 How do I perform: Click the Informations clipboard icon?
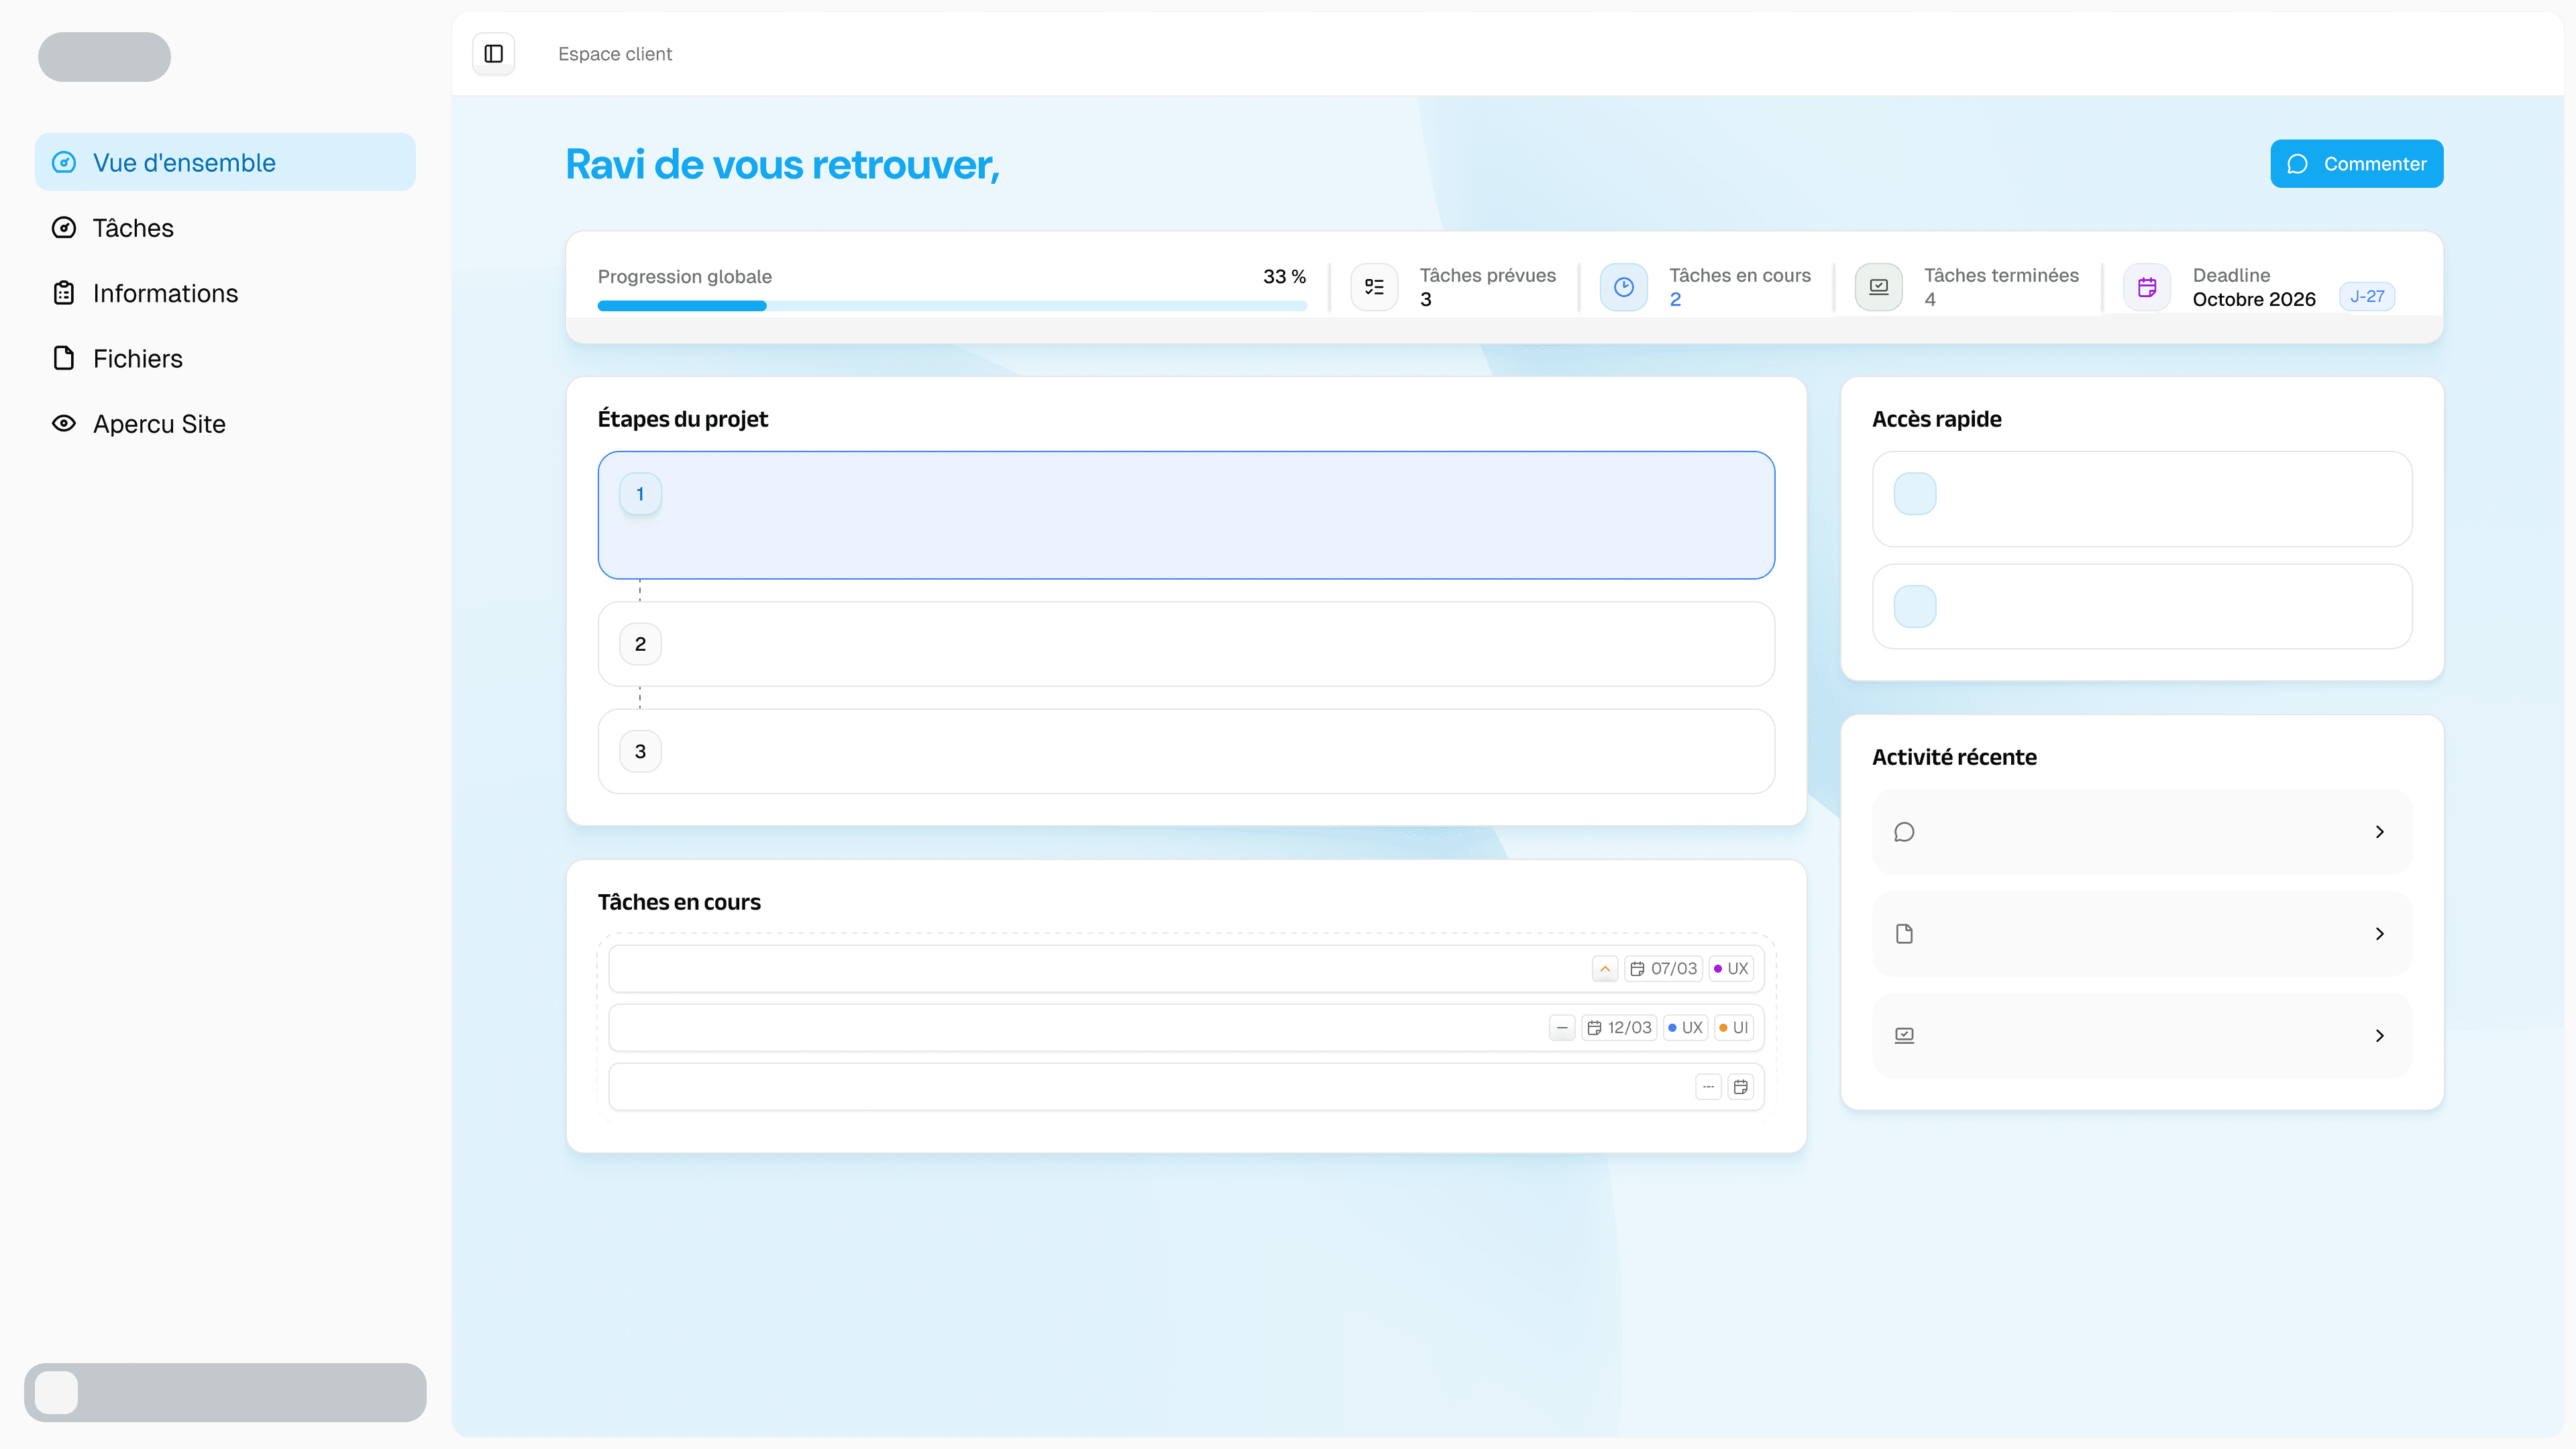click(x=64, y=293)
